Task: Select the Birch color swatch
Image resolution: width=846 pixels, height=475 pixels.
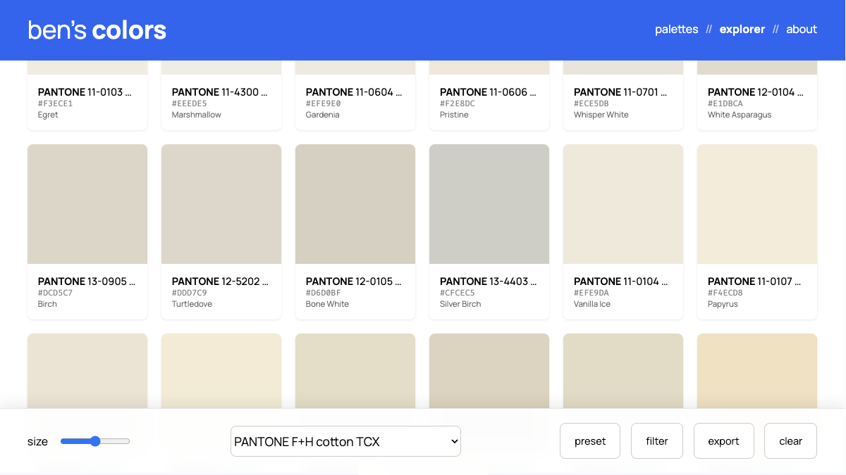Action: (87, 204)
